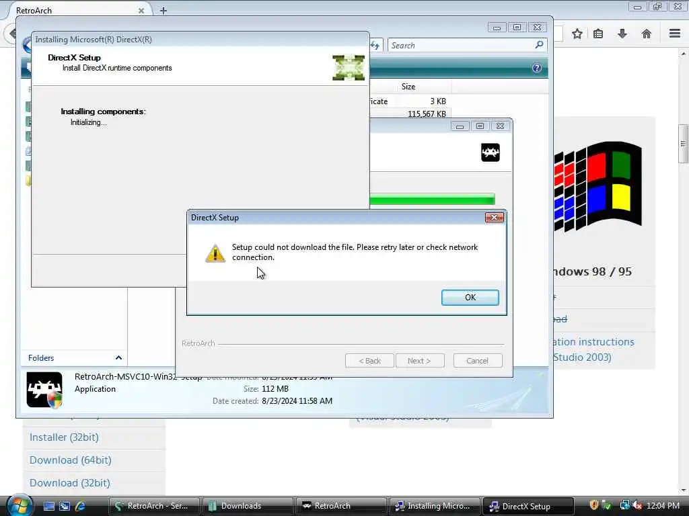Click the disabled Next button in RetroArch installer
Image resolution: width=689 pixels, height=516 pixels.
(420, 361)
